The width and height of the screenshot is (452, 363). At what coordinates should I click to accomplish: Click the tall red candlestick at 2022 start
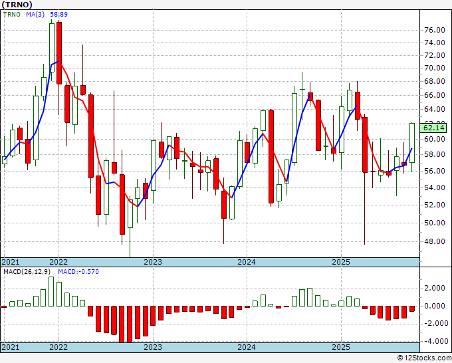(59, 53)
